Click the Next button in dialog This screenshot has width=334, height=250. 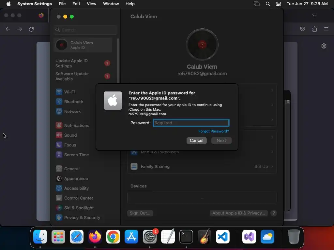[x=221, y=141]
